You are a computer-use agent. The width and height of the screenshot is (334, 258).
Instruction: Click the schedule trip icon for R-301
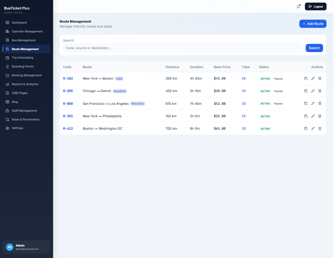(306, 116)
